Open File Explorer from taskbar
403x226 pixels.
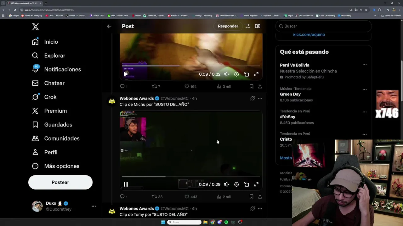[205, 222]
